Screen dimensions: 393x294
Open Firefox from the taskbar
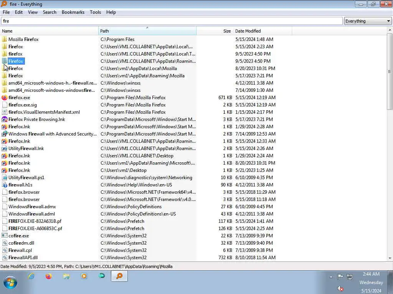(x=49, y=276)
